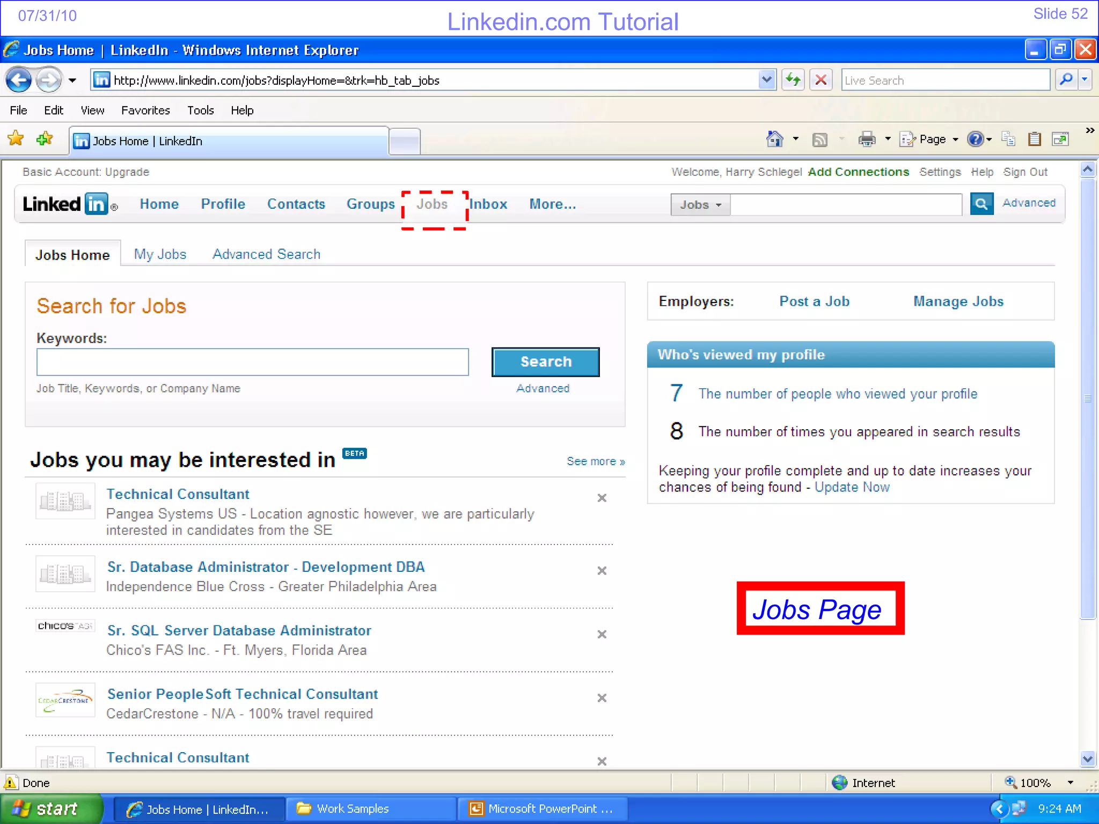The image size is (1099, 824).
Task: Open the search provider dropdown arrow
Action: (x=1085, y=80)
